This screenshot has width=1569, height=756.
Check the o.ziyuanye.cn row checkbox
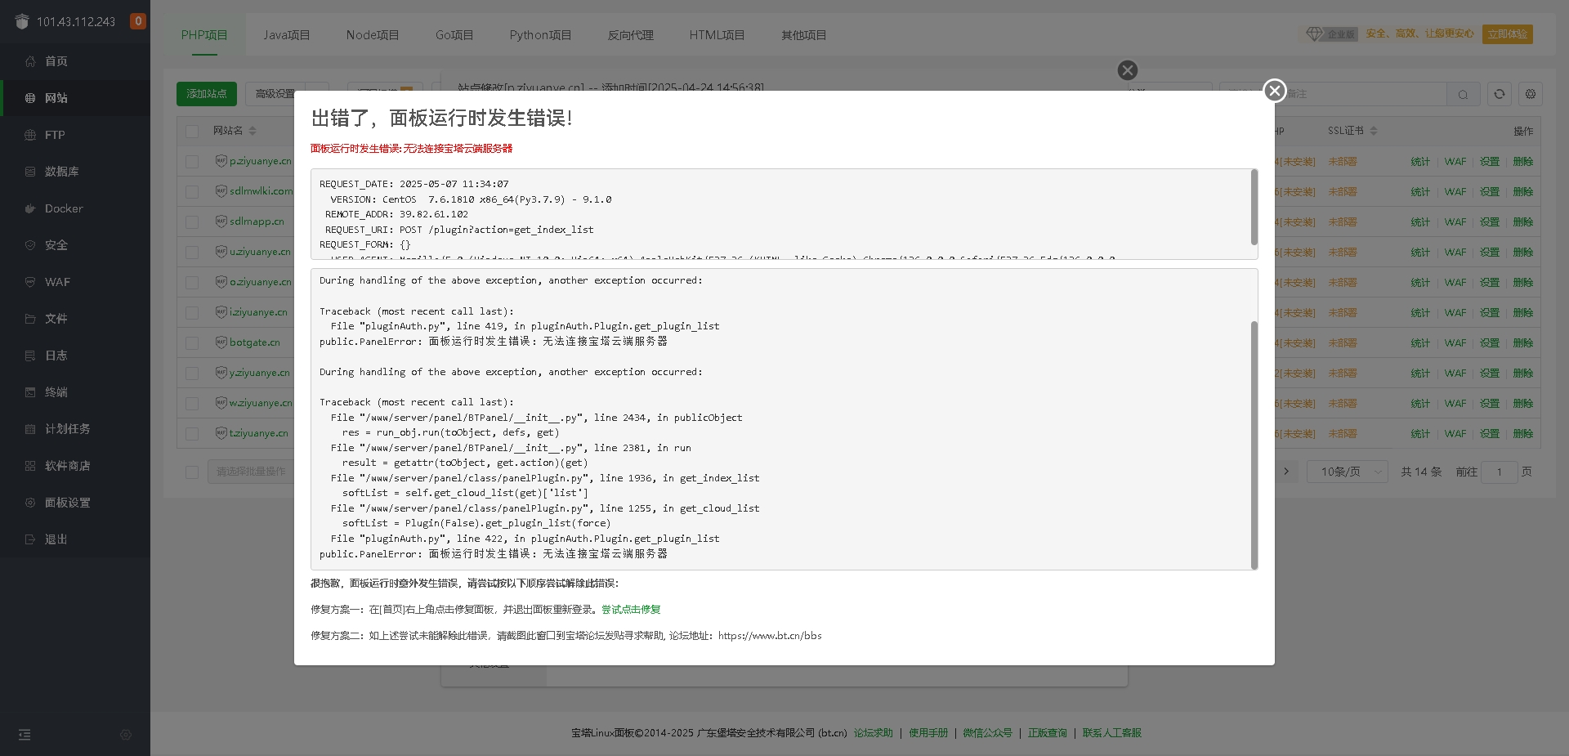(192, 283)
